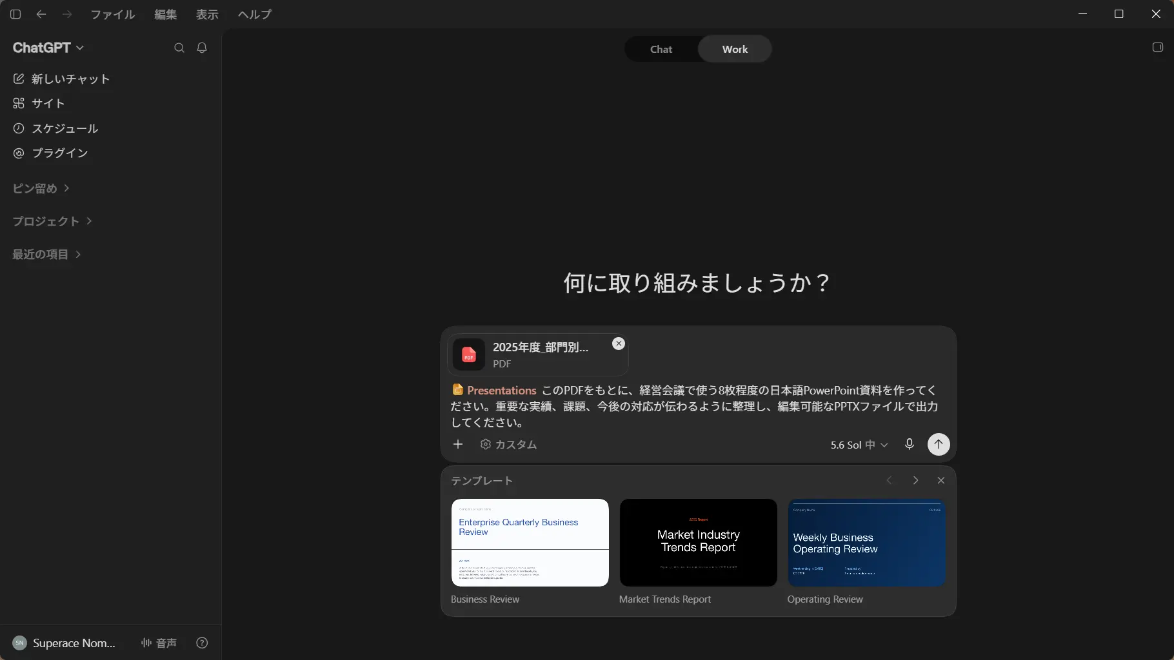The height and width of the screenshot is (660, 1174).
Task: Remove the attached PDF file
Action: [619, 344]
